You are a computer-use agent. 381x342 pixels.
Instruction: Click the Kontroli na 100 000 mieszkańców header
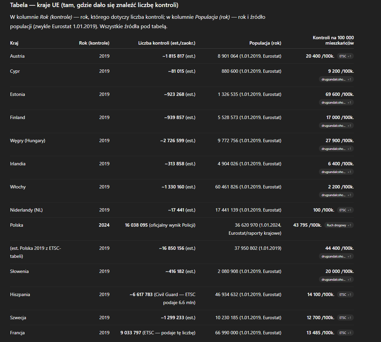point(333,41)
